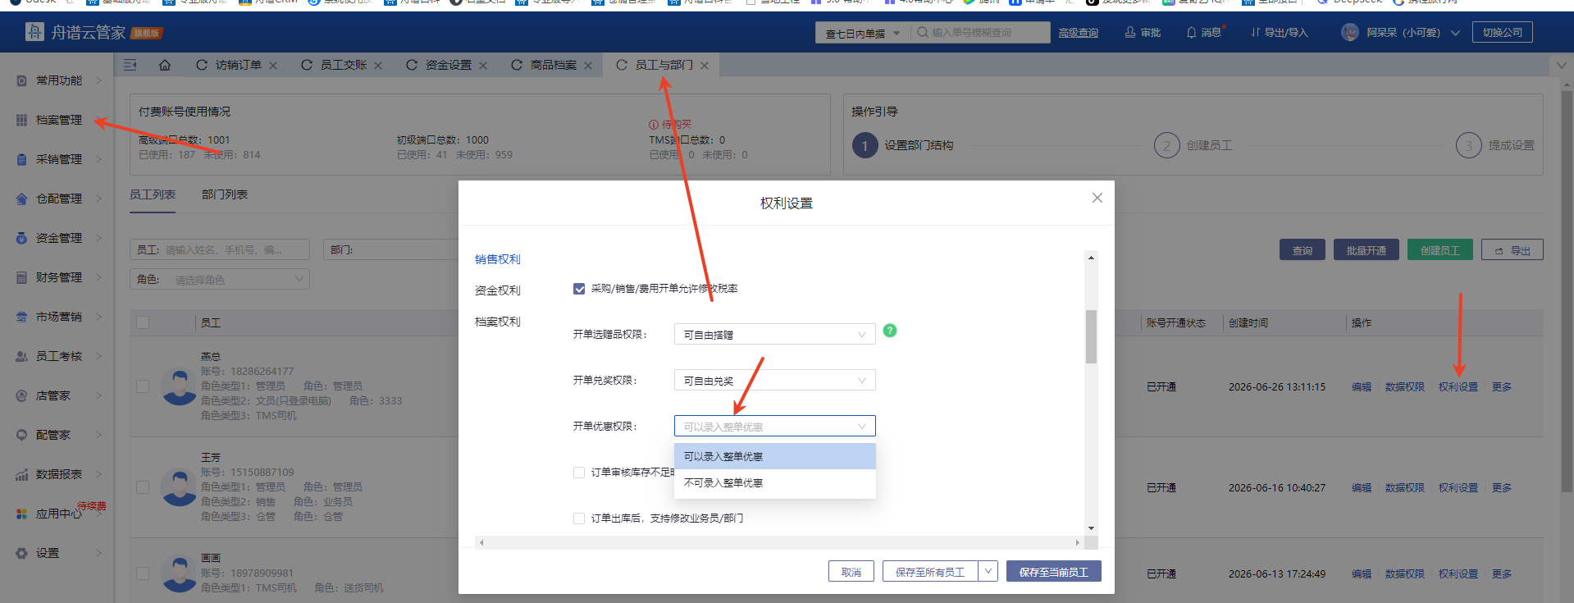Collapse the 开单优惠权限 dropdown
1574x603 pixels.
coord(775,426)
